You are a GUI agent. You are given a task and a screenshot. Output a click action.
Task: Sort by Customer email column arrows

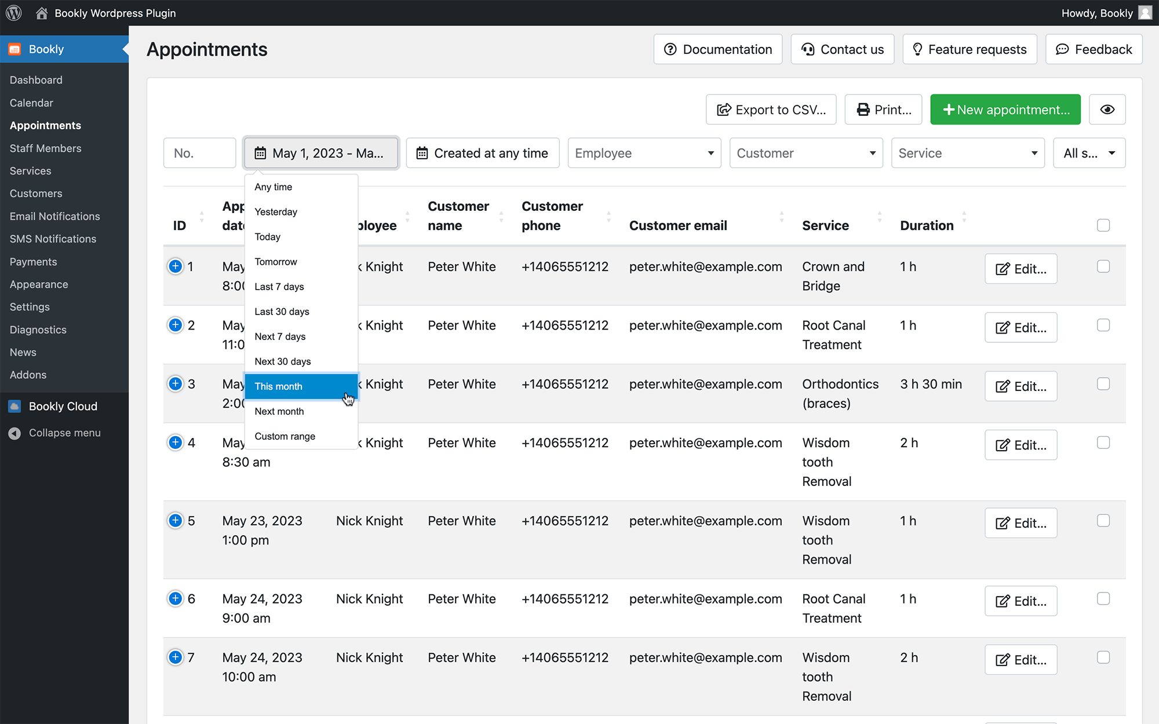click(782, 217)
